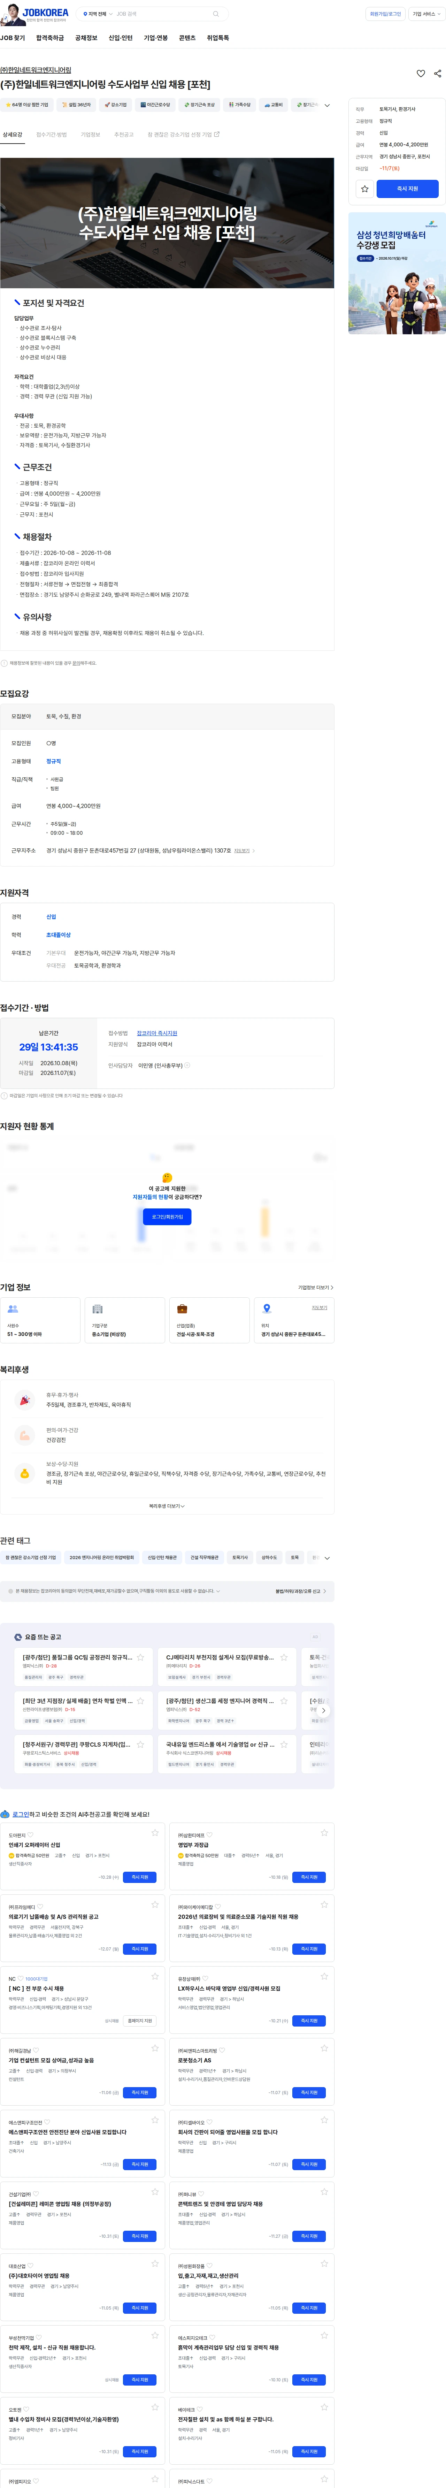
Task: Open the 2026 엔지니어링 온라인 취업박람회 tag
Action: 101,1558
